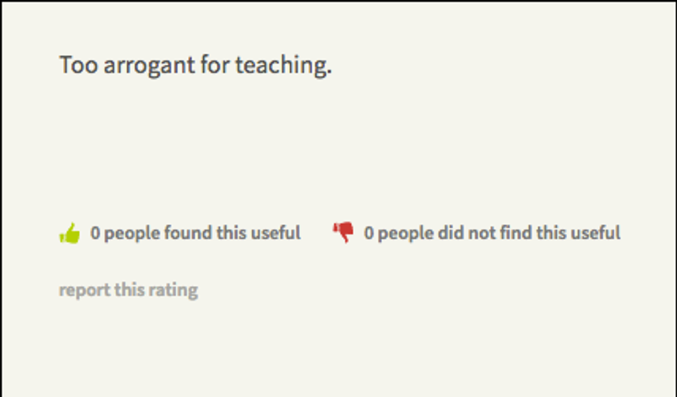Select the 'found this useful' count text
Screen dimensions: 677x397
[196, 233]
